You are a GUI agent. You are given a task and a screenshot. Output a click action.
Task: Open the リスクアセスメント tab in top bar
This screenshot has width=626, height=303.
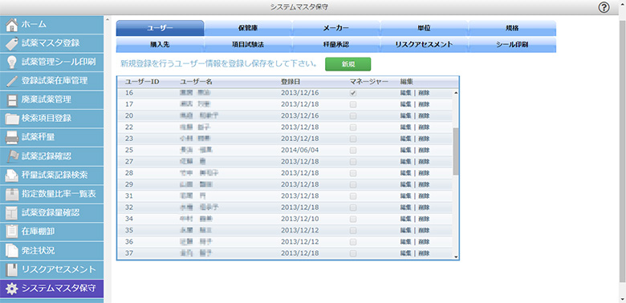click(424, 45)
